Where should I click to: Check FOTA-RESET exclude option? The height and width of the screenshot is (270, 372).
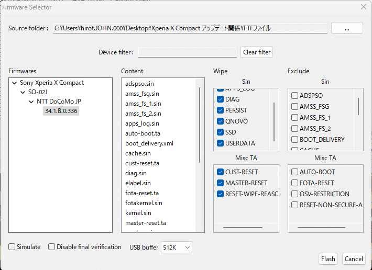[x=294, y=183]
